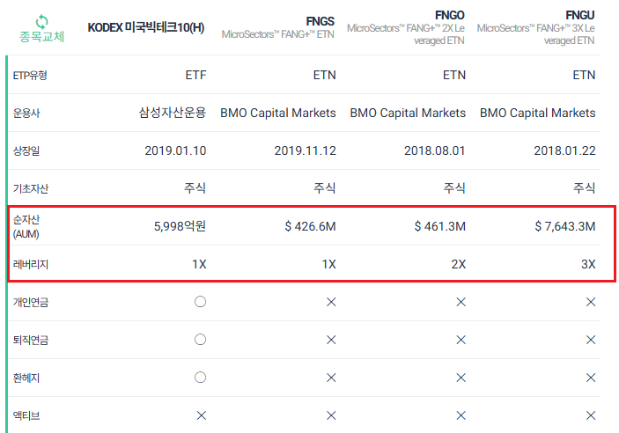Open the FNGS ticker header
The width and height of the screenshot is (619, 433).
tap(321, 21)
